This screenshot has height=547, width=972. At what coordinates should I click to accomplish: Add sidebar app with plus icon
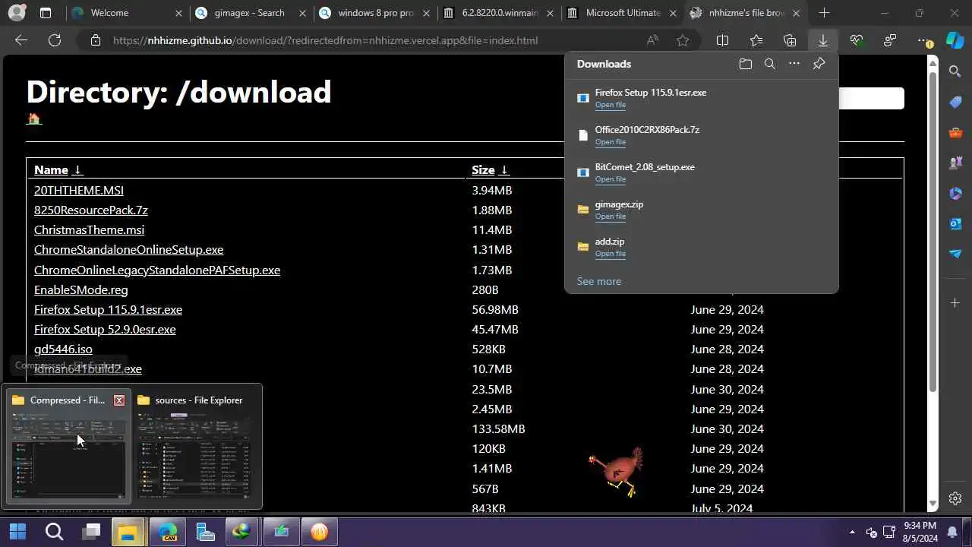[x=955, y=303]
